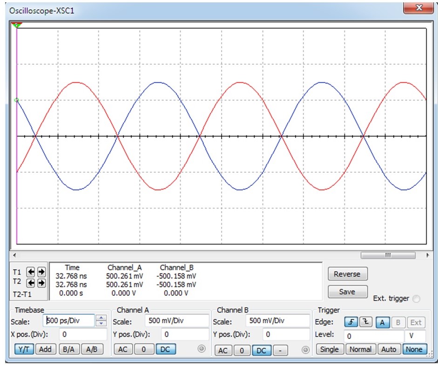Increase Timebase scale with stepper arrow
This screenshot has width=438, height=366.
101,318
